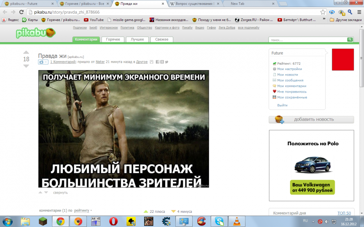Share the post on Facebook
364x227 pixels.
157,62
